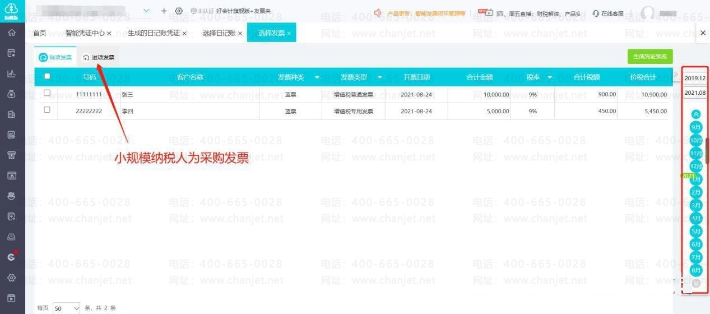Screen dimensions: 710x314
Task: Click customer name 李四
Action: (128, 111)
